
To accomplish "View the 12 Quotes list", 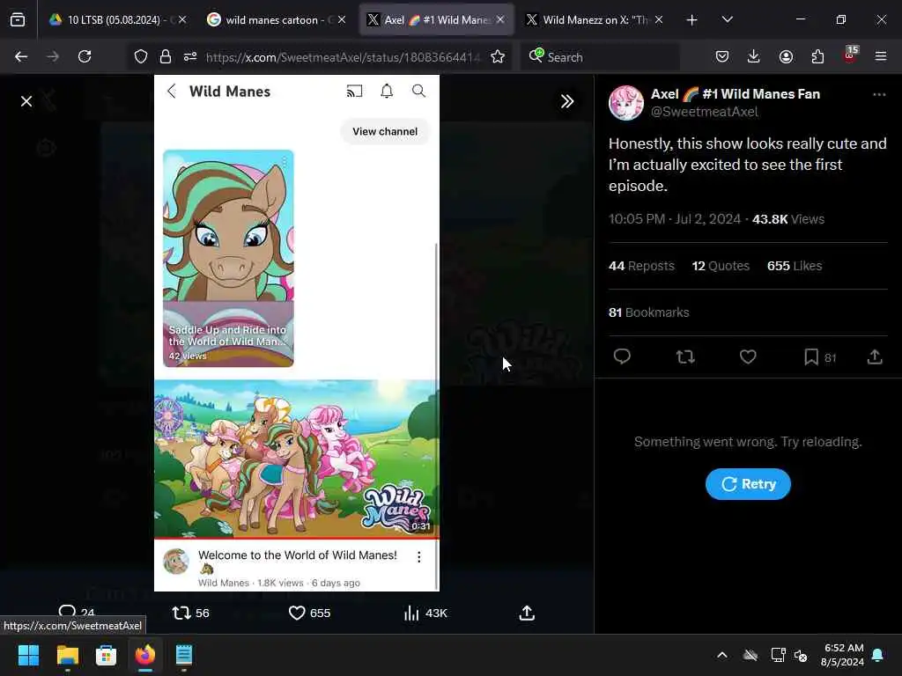I will (721, 266).
